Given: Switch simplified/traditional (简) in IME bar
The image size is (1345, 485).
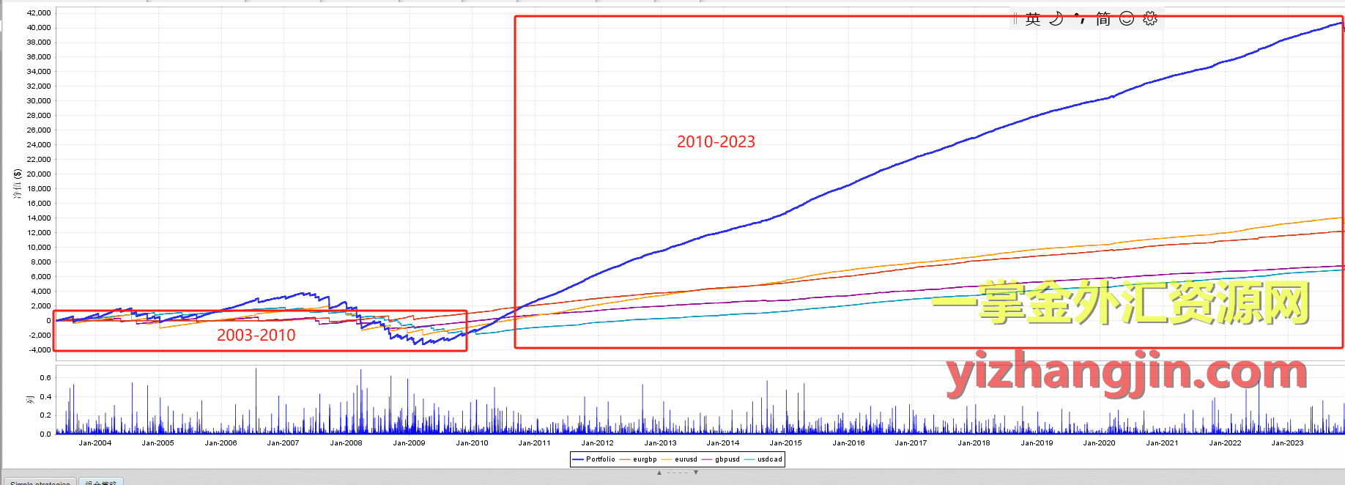Looking at the screenshot, I should click(1103, 19).
